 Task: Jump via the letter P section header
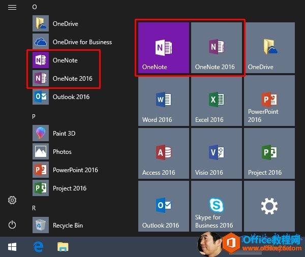34,116
